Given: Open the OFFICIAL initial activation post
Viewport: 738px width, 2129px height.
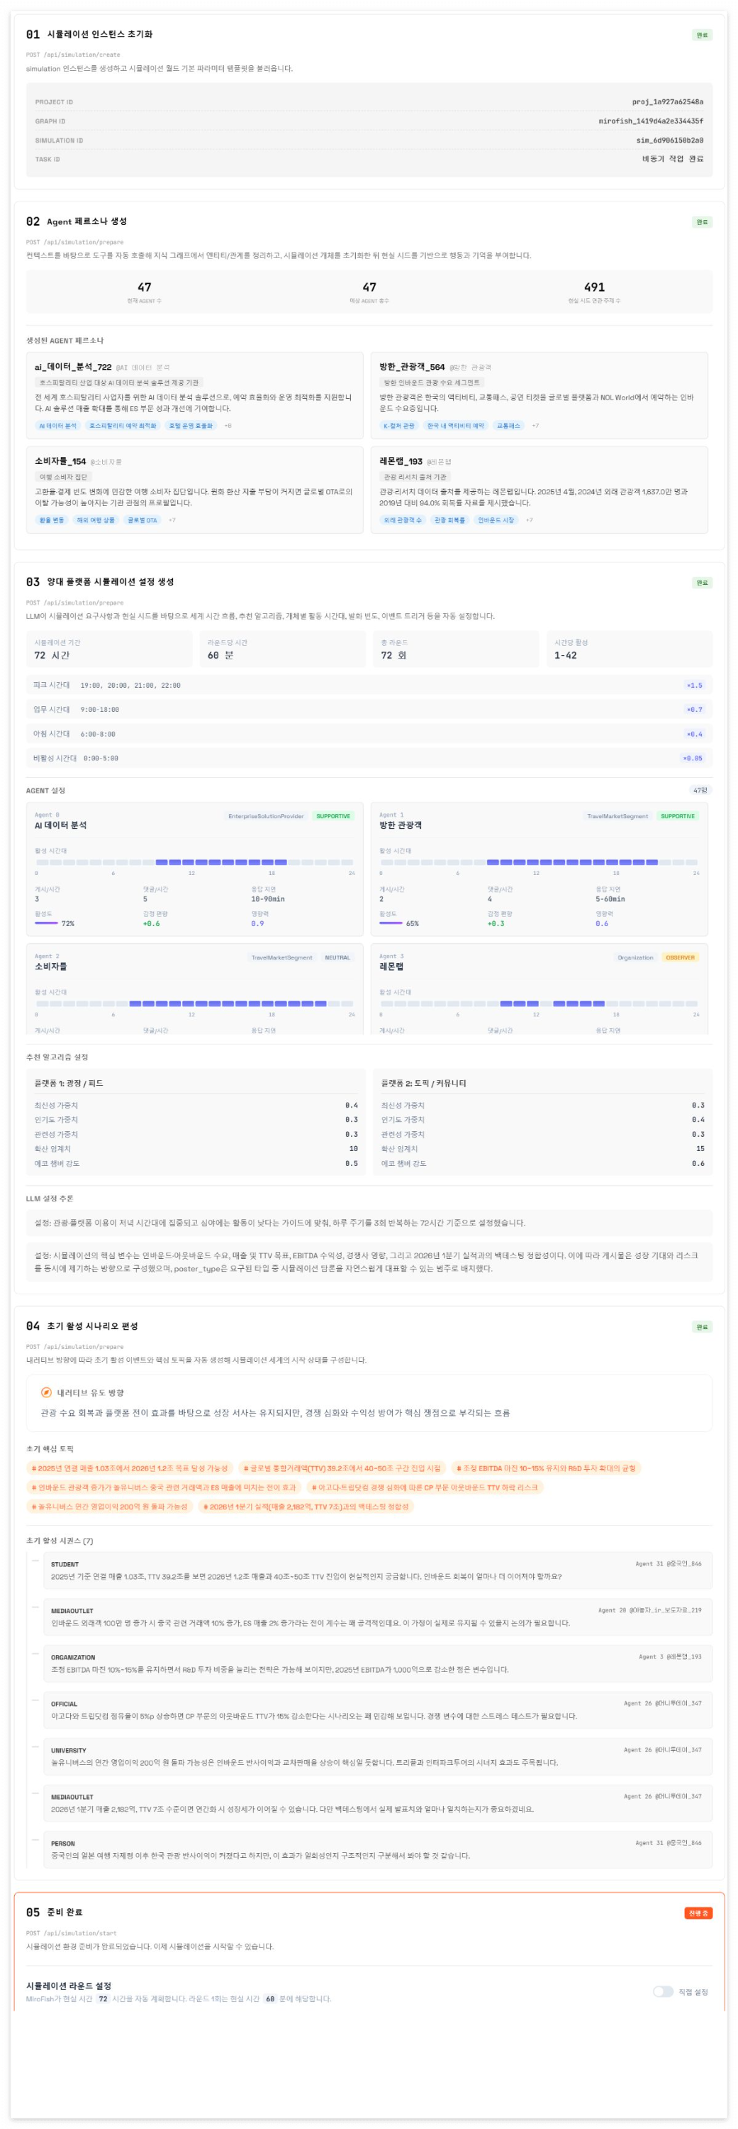Looking at the screenshot, I should tap(379, 1710).
